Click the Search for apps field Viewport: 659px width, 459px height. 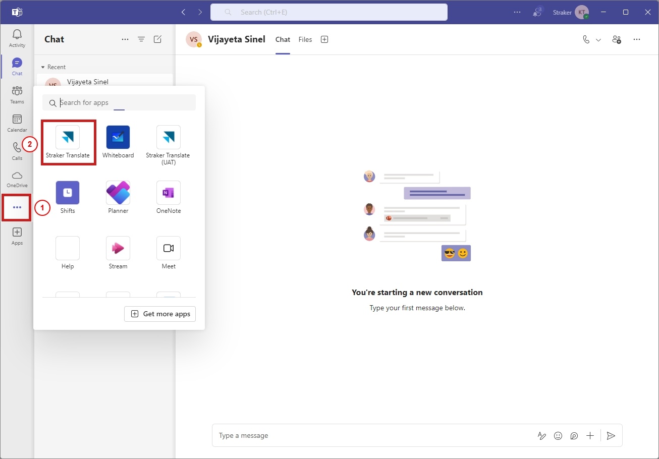[119, 102]
